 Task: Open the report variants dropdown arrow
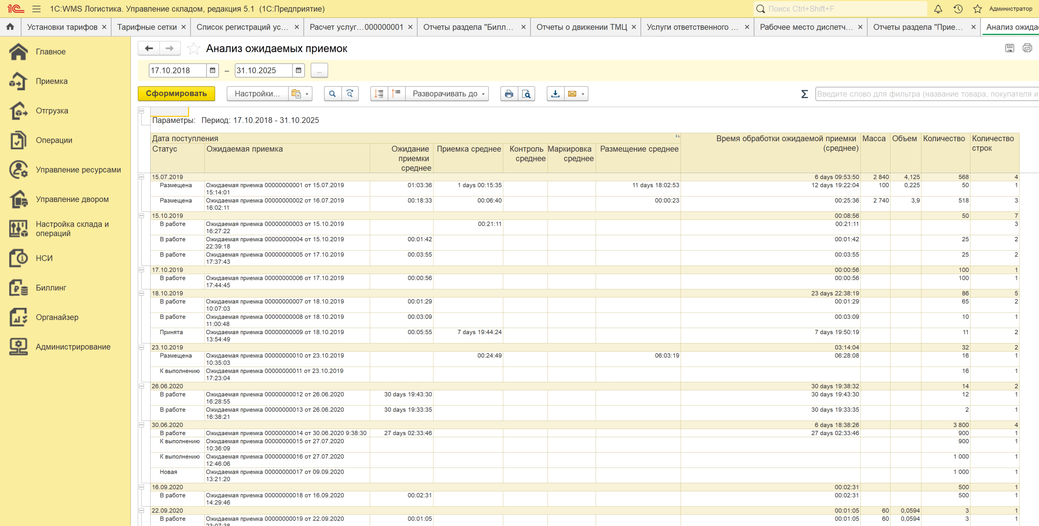307,94
